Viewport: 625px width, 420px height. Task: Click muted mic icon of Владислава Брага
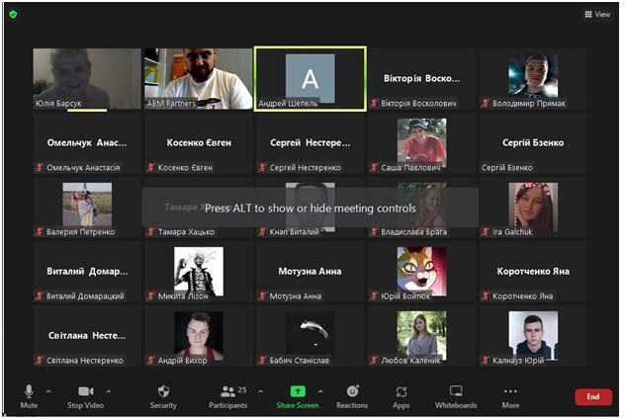point(374,232)
